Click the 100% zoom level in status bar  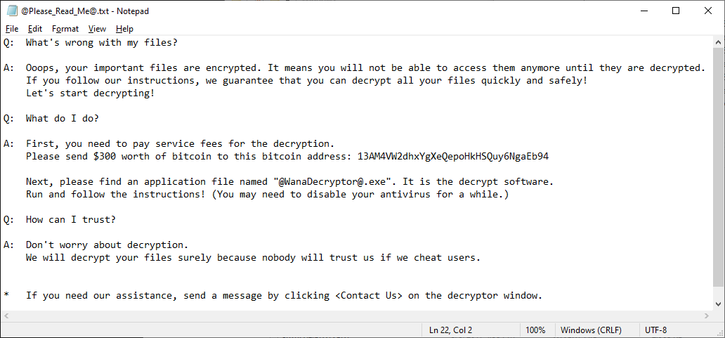point(535,330)
